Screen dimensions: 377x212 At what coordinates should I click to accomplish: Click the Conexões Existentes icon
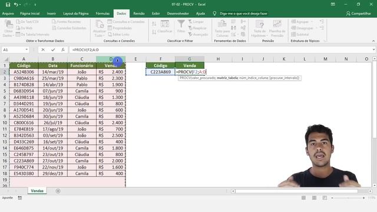click(x=54, y=28)
